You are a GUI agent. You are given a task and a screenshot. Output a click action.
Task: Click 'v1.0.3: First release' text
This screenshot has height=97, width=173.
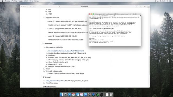[x=52, y=83]
